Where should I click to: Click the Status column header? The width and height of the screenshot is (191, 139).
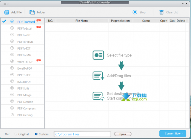(146, 21)
